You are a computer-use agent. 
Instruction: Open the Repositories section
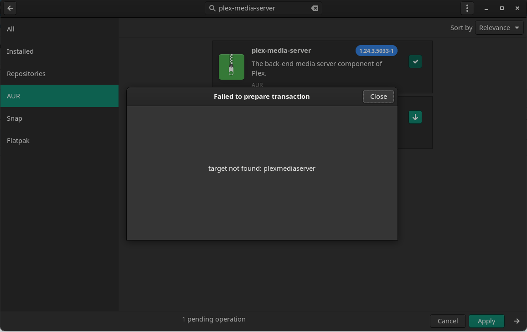[x=26, y=74]
